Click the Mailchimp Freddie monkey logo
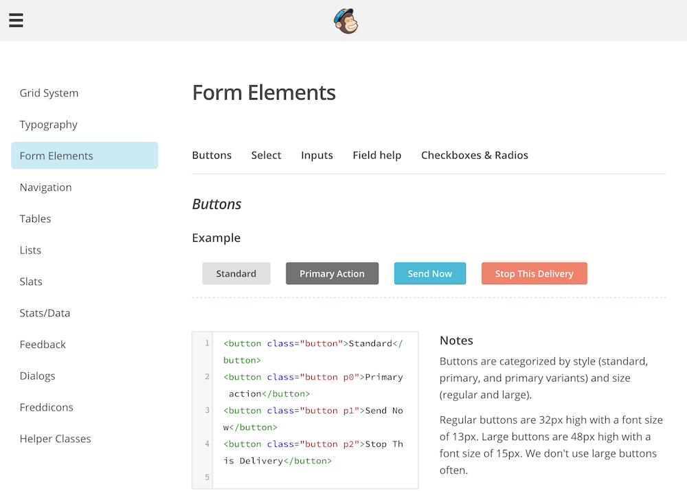The image size is (687, 491). (x=346, y=21)
